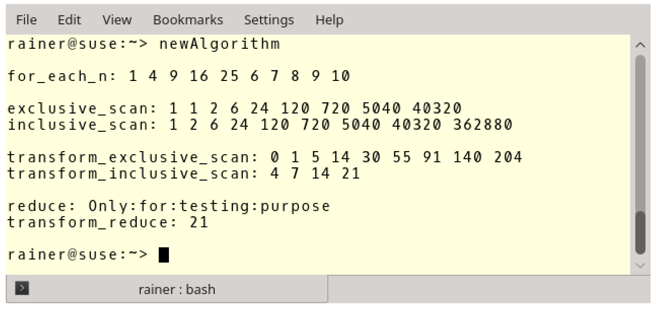Click the dark scrollbar thumb
656x310 pixels.
(x=640, y=232)
